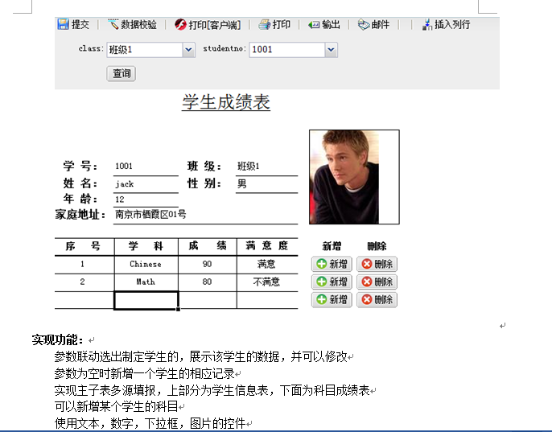Click the 实现功能 heading text

point(57,340)
